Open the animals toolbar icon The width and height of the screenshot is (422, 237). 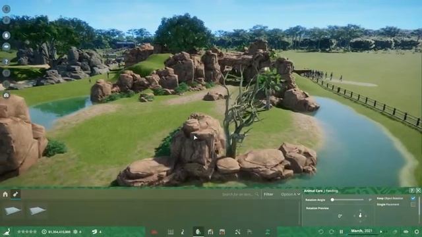tap(183, 232)
